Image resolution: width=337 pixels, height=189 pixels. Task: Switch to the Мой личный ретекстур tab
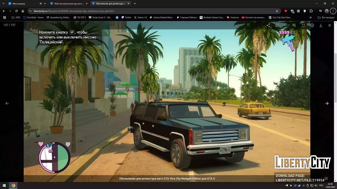pyautogui.click(x=67, y=4)
